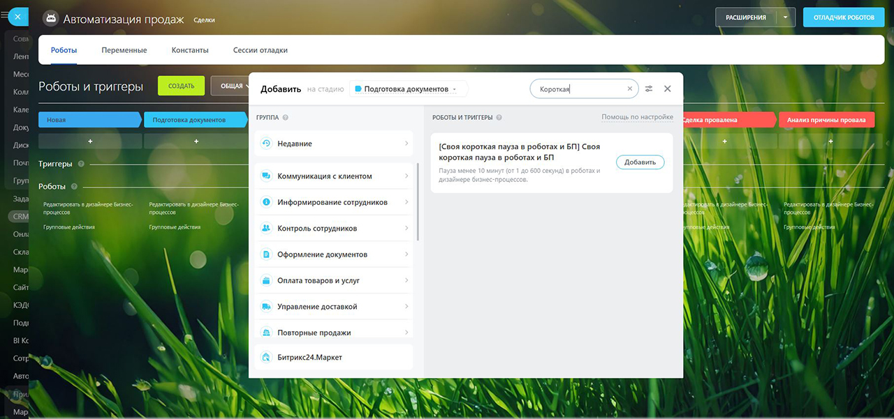Image resolution: width=894 pixels, height=419 pixels.
Task: Click the help icon next to Группа
Action: (286, 118)
